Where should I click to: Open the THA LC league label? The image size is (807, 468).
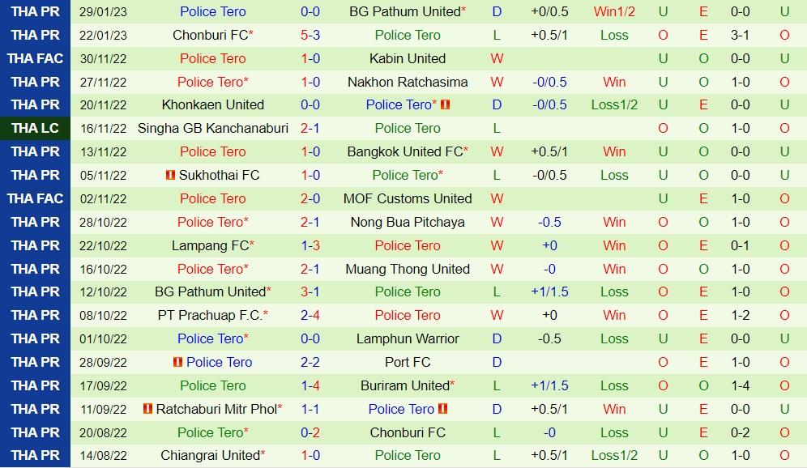point(36,128)
